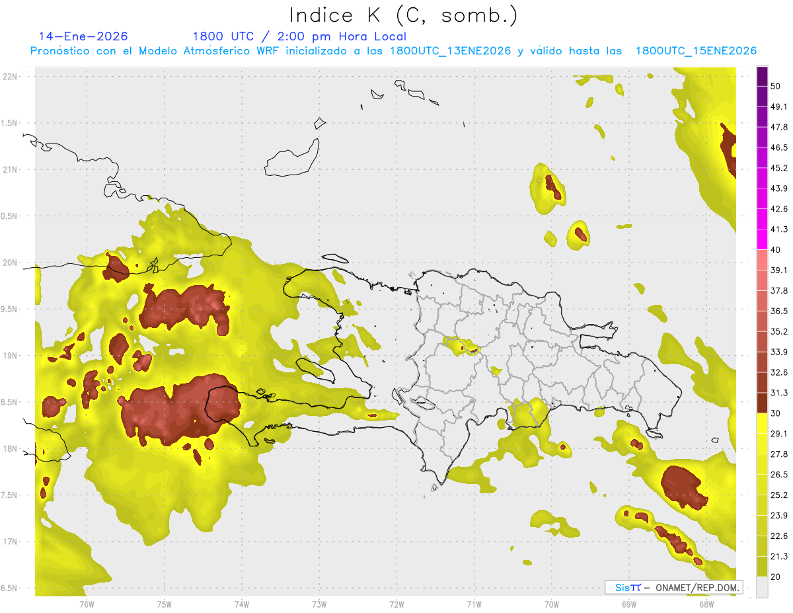This screenshot has height=613, width=793.
Task: Click the '35.2' color scale value
Action: point(779,331)
